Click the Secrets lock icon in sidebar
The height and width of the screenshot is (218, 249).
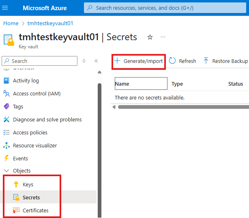coord(16,197)
